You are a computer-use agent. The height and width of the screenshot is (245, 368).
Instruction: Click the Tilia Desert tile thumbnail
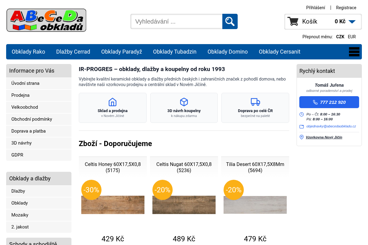pyautogui.click(x=255, y=205)
